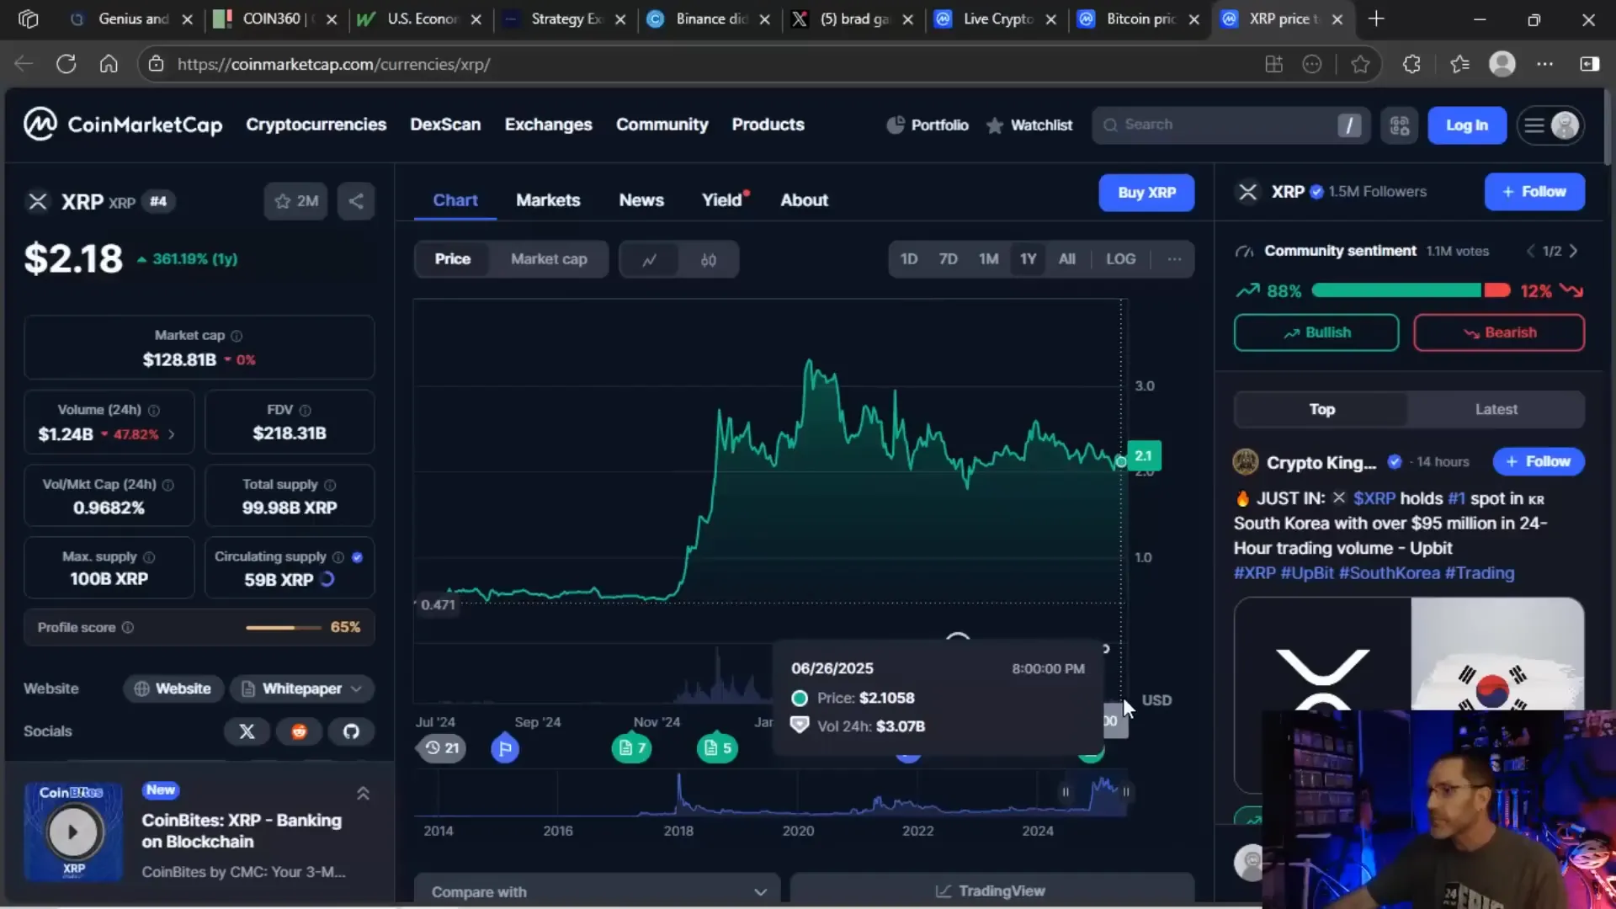Click the historical range navigator mini chart
Viewport: 1616px width, 909px height.
(770, 793)
